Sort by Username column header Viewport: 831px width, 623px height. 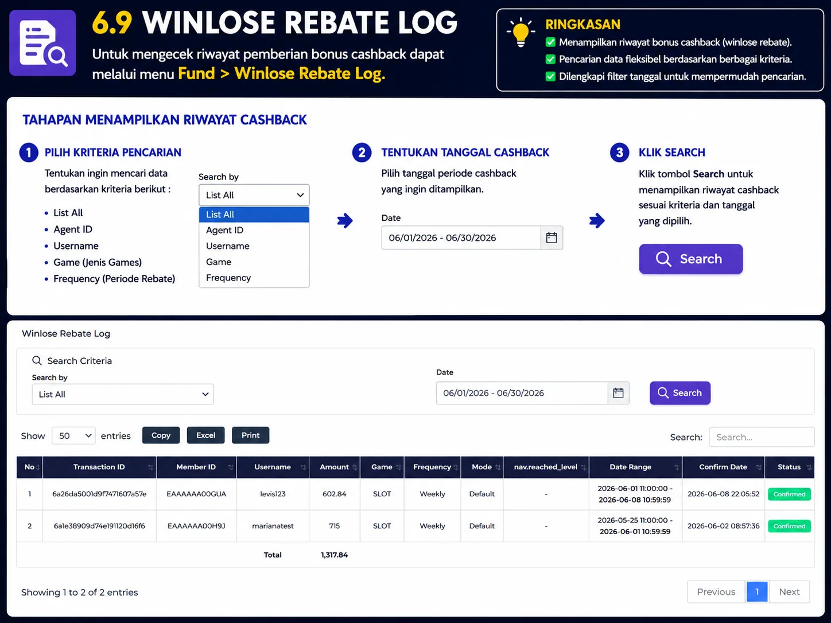pos(273,467)
